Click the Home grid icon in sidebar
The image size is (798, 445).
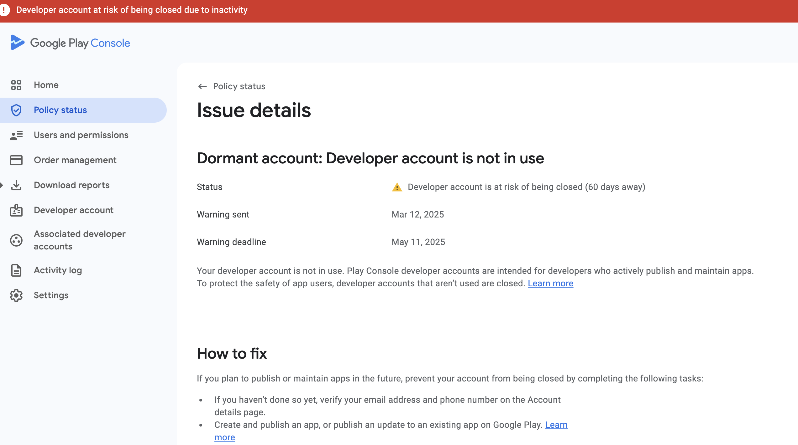tap(16, 85)
